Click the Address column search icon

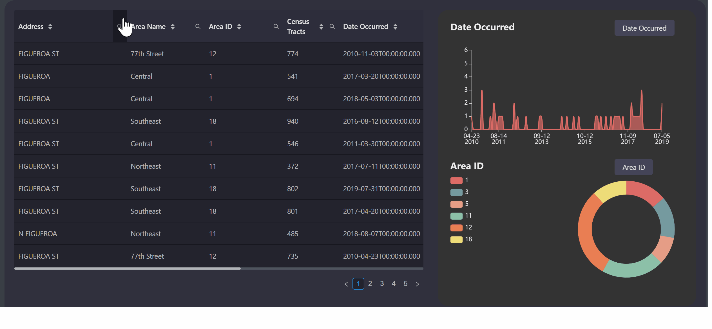click(119, 26)
